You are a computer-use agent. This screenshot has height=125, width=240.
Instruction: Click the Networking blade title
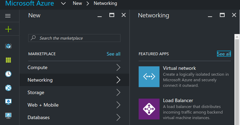coord(154,16)
